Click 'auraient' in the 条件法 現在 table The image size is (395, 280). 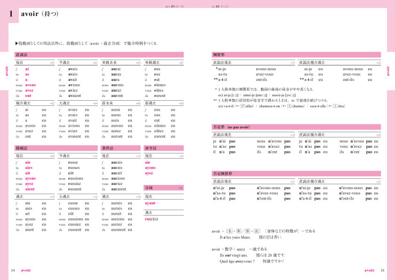(x=119, y=189)
